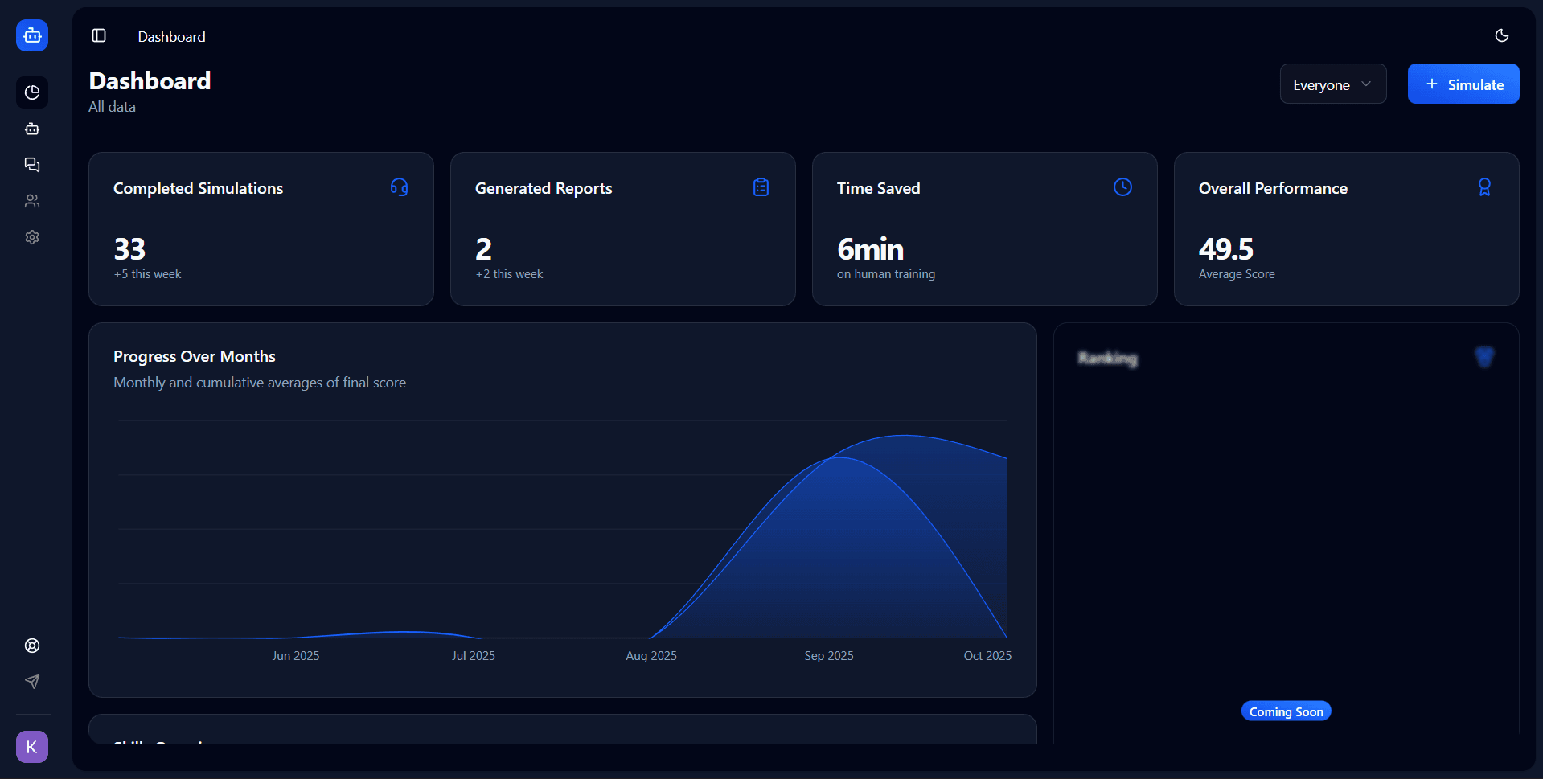Click the app logo bot icon at top
1543x779 pixels.
[32, 35]
